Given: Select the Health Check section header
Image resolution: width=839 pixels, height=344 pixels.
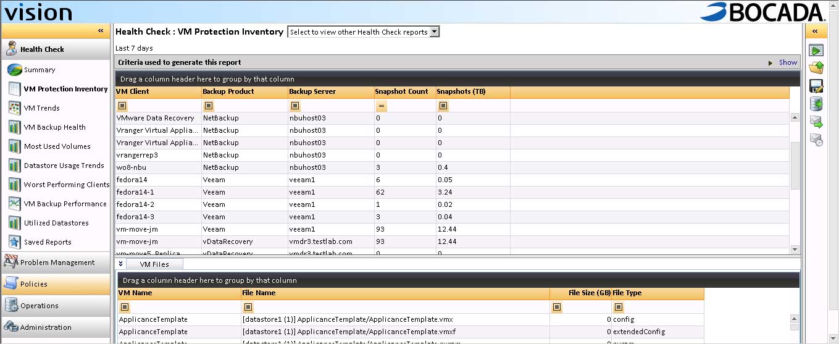Looking at the screenshot, I should (x=56, y=49).
